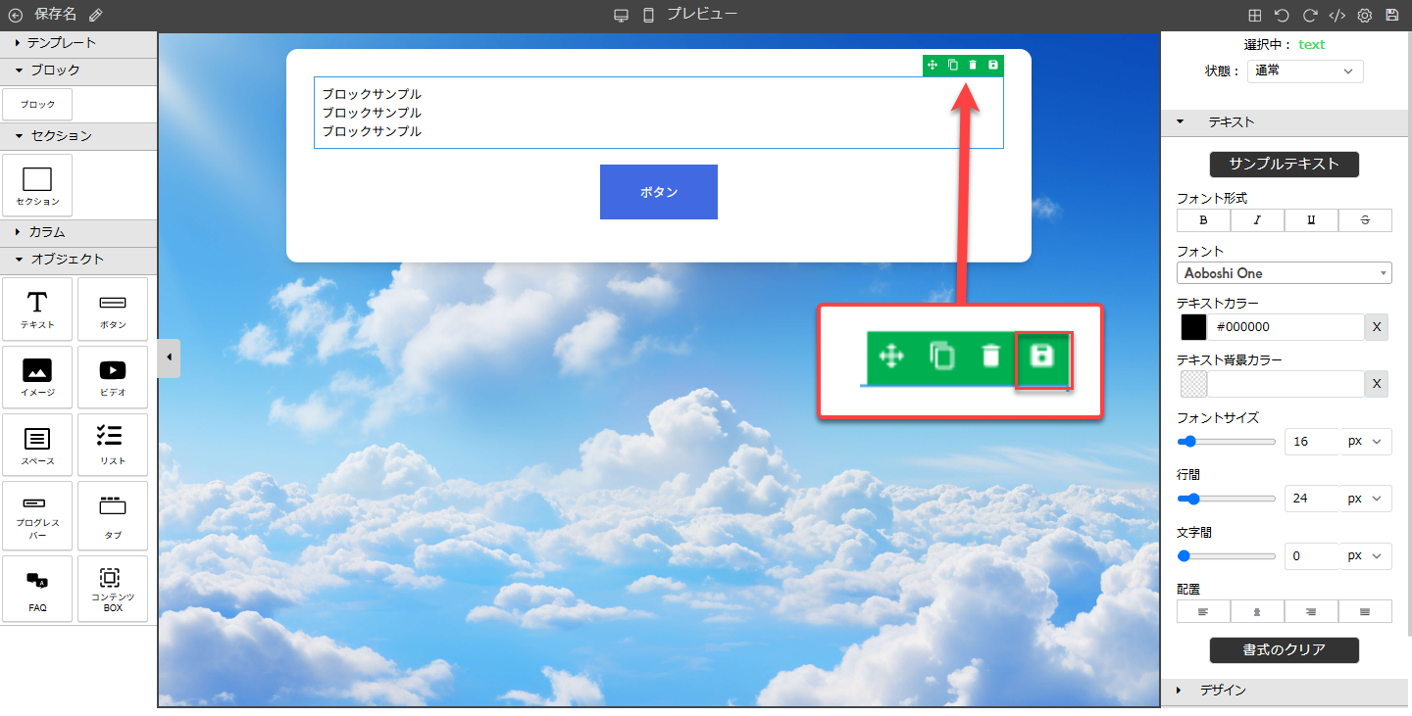Click the undo icon in top bar

[x=1282, y=15]
